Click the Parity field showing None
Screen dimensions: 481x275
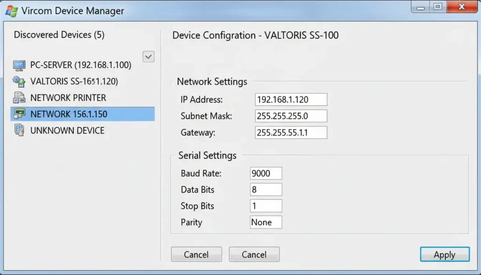(266, 222)
